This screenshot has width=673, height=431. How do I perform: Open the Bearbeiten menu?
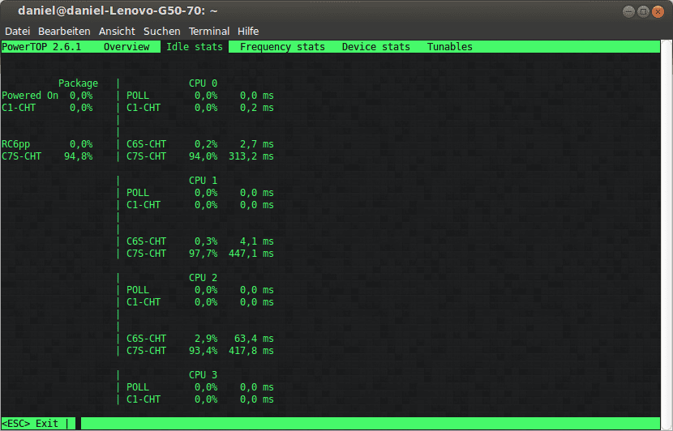pyautogui.click(x=64, y=32)
